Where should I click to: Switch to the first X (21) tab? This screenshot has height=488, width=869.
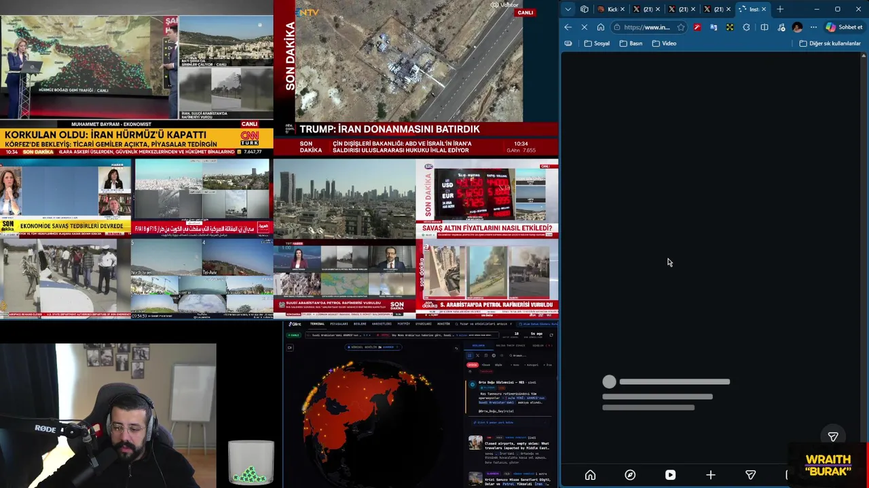click(646, 9)
